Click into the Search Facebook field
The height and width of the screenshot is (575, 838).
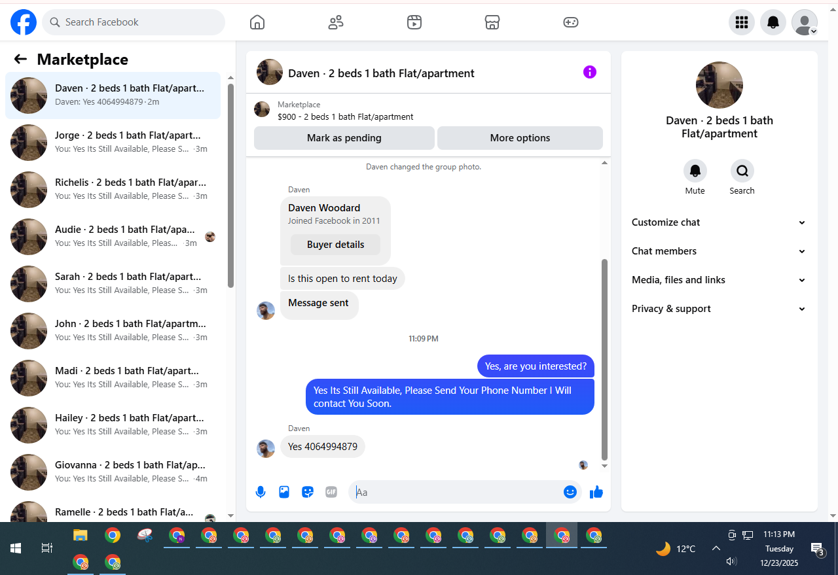pyautogui.click(x=134, y=22)
